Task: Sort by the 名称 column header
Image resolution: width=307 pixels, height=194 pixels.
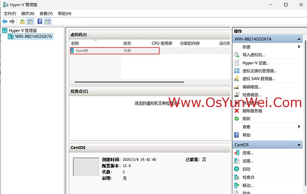Action: pos(95,43)
